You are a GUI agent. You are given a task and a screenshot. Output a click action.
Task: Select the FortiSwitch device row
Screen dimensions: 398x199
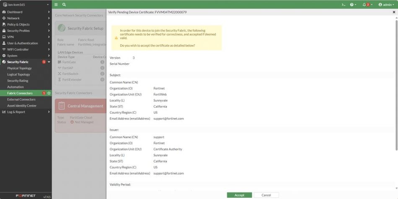pyautogui.click(x=81, y=74)
